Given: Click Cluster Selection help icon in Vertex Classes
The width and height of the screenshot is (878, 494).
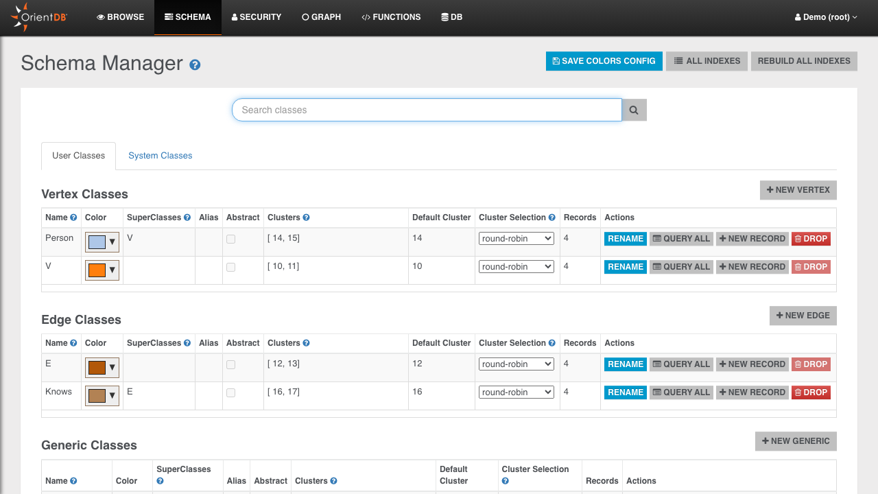Looking at the screenshot, I should tap(552, 217).
